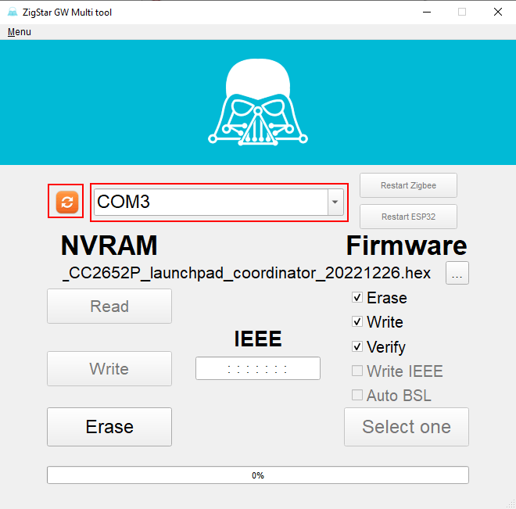This screenshot has height=509, width=516.
Task: Expand the COM port dropdown arrow
Action: (335, 203)
